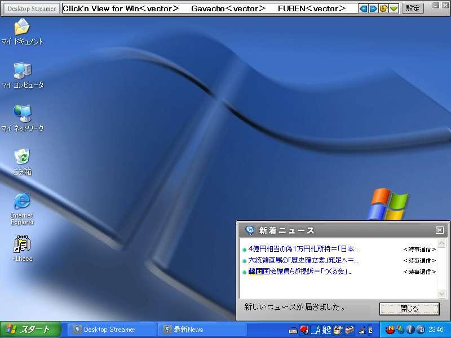Select the マイ ネットワーク desktop icon
The height and width of the screenshot is (338, 451).
click(x=22, y=118)
